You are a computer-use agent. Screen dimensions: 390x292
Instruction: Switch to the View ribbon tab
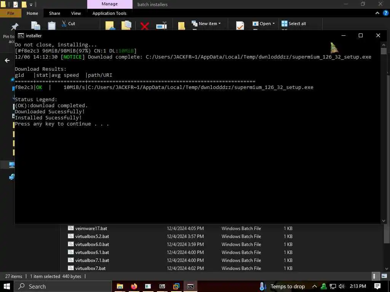(76, 13)
